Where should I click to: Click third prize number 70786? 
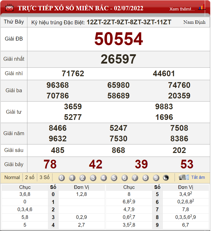point(58,96)
